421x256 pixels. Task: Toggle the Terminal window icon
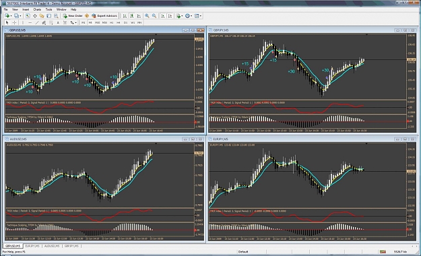[x=49, y=16]
